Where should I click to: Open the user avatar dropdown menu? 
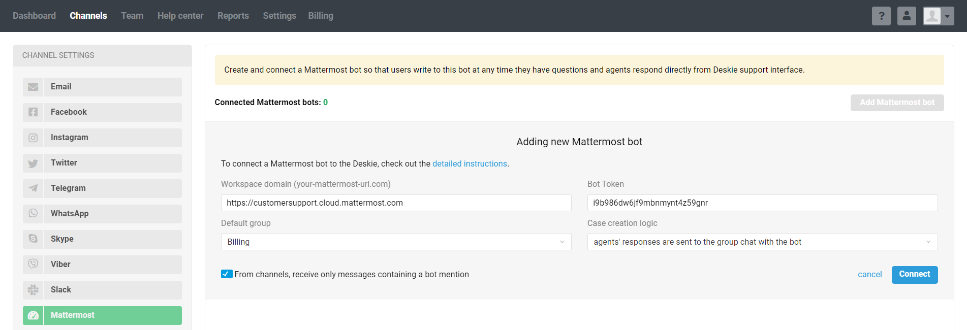coord(938,16)
